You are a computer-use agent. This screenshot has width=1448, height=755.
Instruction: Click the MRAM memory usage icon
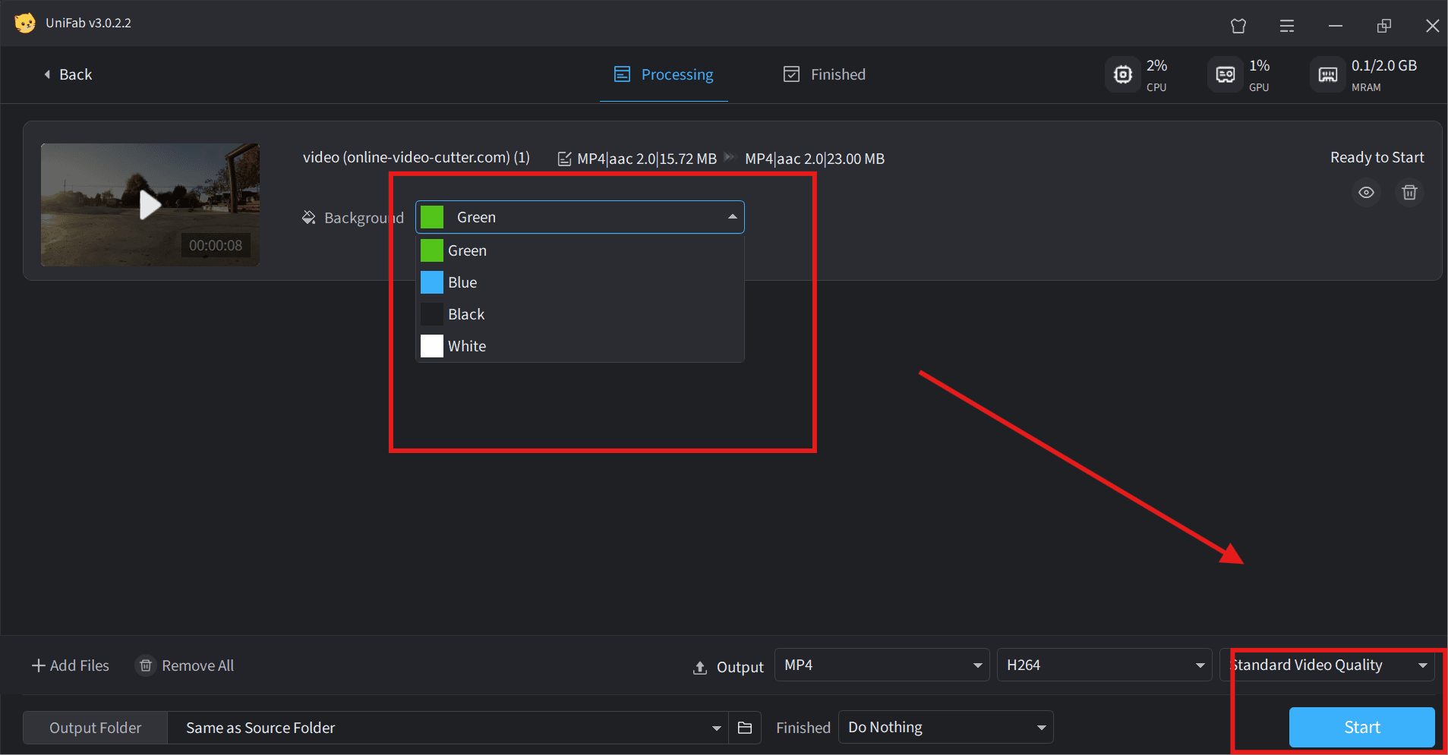pos(1327,74)
